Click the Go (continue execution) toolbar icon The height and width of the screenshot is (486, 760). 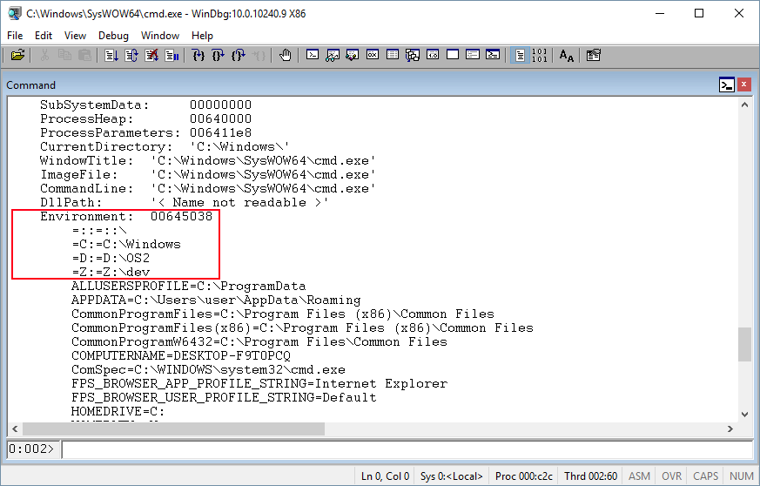tap(111, 56)
